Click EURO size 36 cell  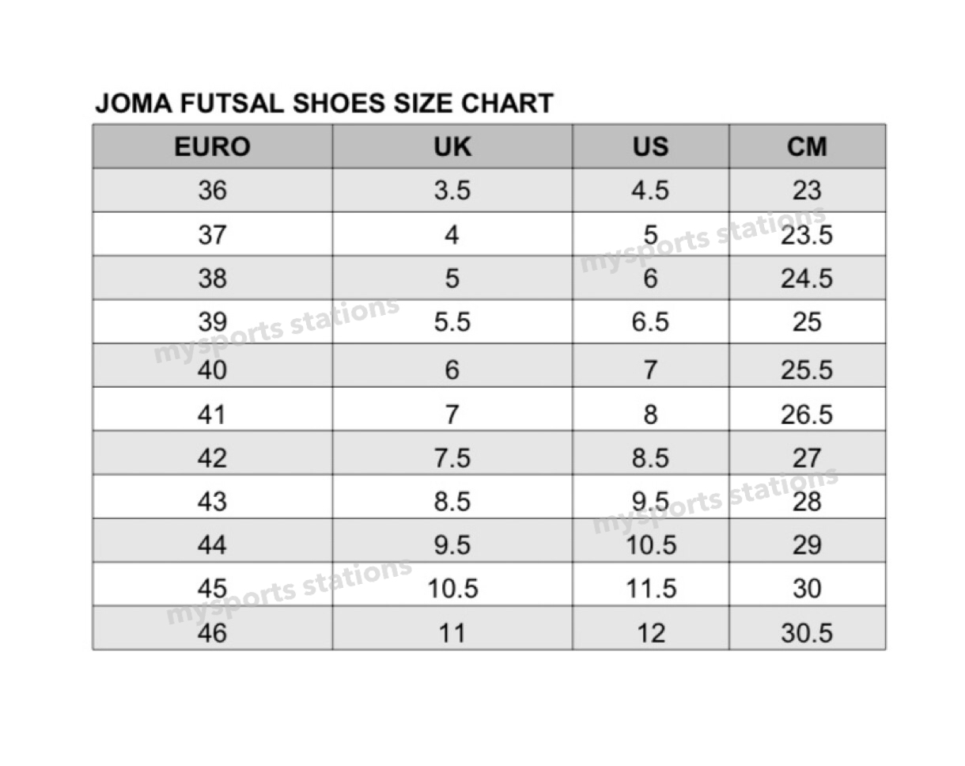pos(212,190)
